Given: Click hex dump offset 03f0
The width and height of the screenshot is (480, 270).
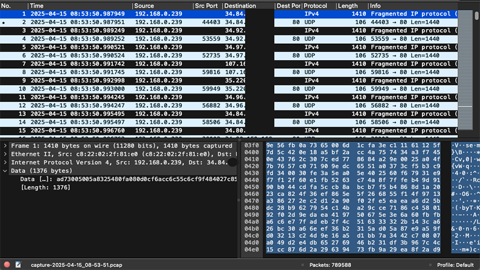Looking at the screenshot, I should coord(252,145).
